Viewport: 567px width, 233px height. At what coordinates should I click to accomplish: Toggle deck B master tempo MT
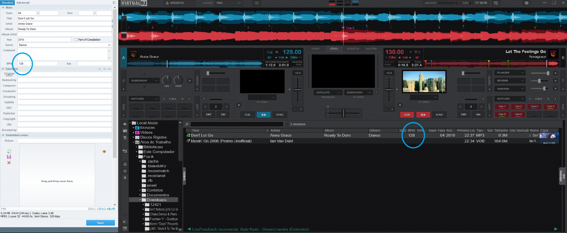(x=417, y=57)
